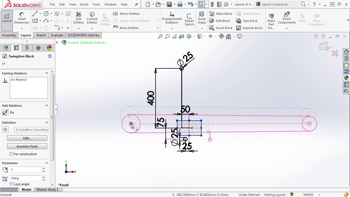Screen dimensions: 350x197
Task: Click the Explode Block command
Action: click(x=249, y=28)
